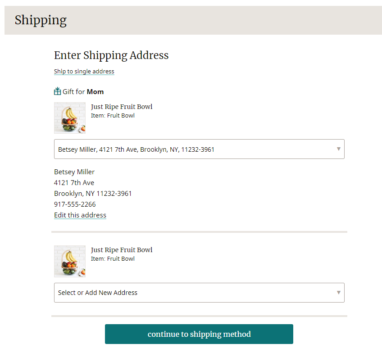Click the 4121 7th Ave address line

coord(74,183)
